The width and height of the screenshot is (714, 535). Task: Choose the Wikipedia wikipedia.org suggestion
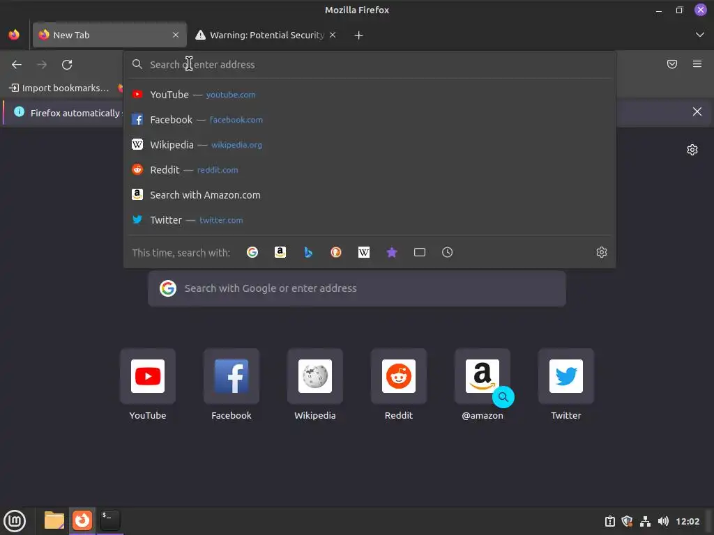click(370, 145)
